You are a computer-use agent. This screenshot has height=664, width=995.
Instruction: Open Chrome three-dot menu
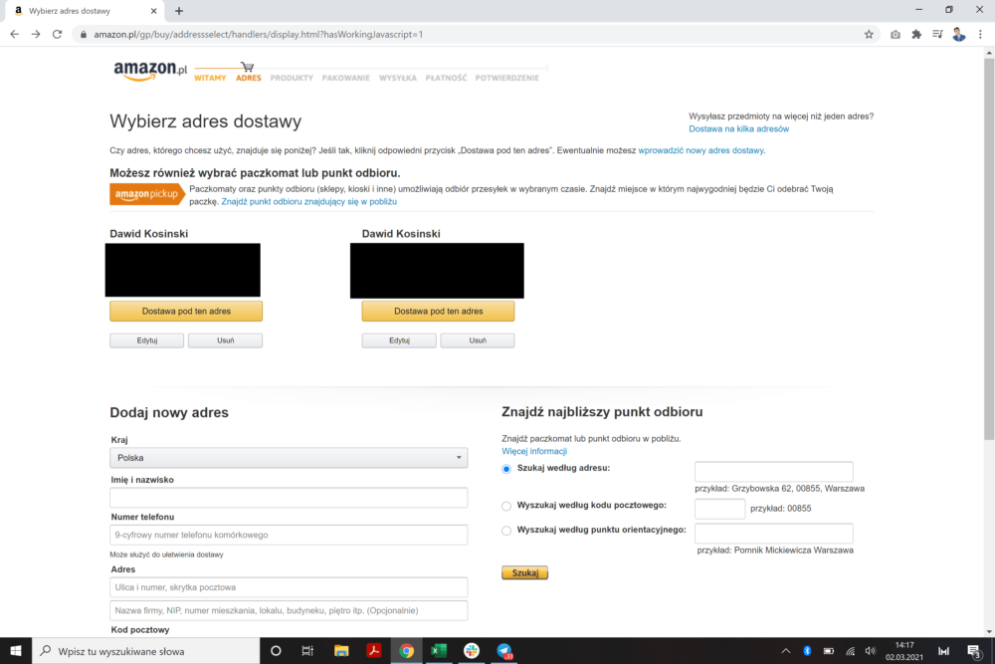980,34
